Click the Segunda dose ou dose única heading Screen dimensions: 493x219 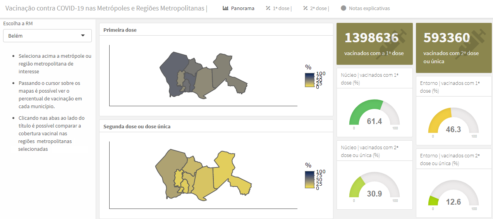(x=137, y=126)
